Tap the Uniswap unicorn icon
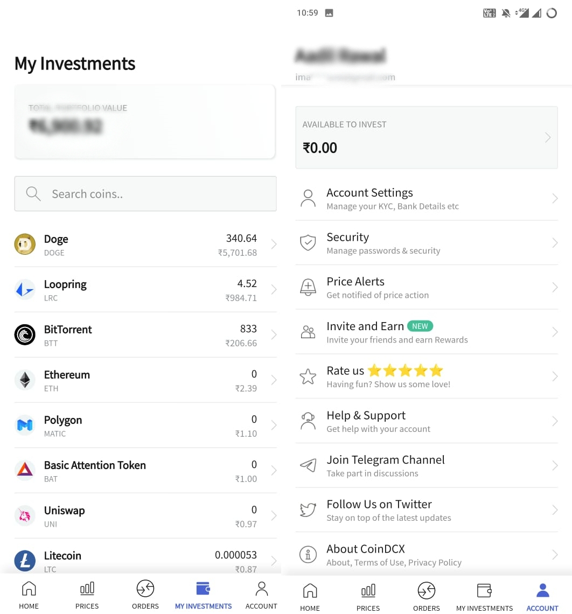572x614 pixels. [x=25, y=516]
